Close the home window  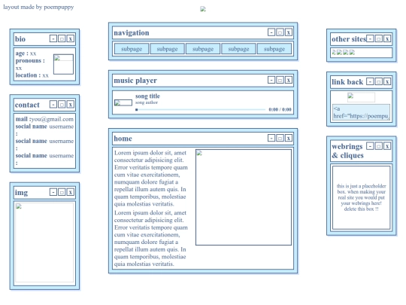[289, 138]
